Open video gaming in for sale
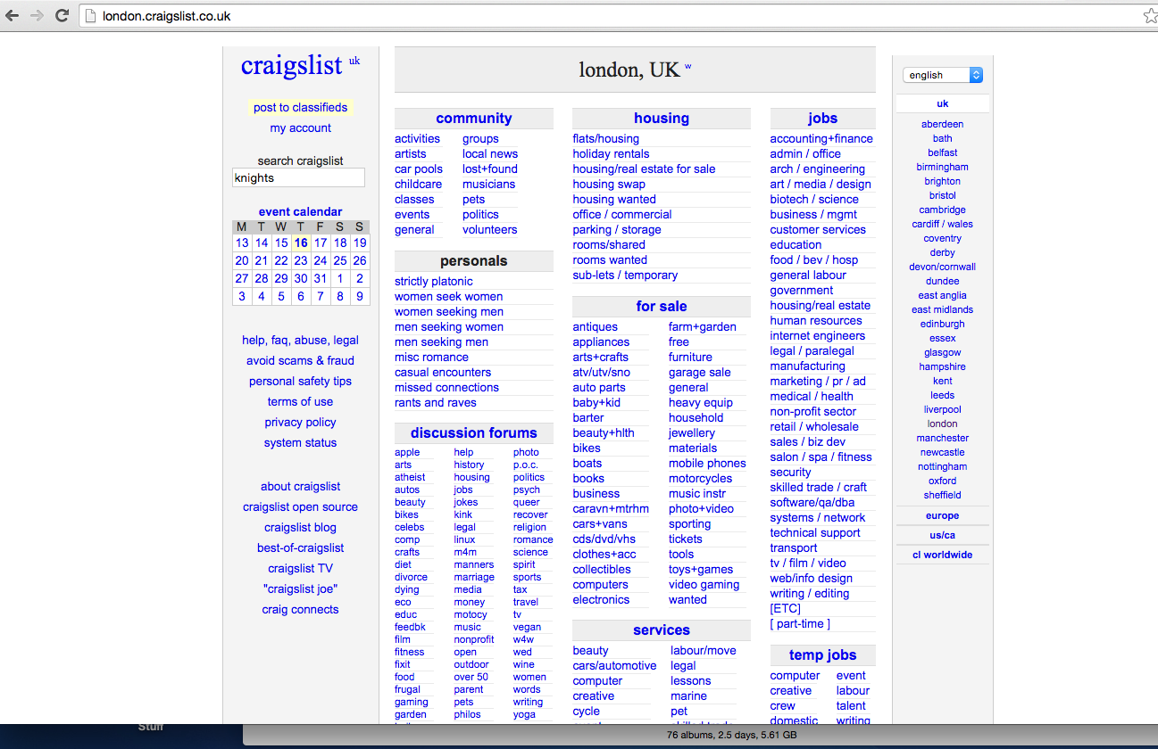Viewport: 1158px width, 749px height. [x=704, y=584]
